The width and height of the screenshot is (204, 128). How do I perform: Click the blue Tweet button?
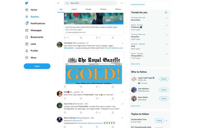point(37,66)
